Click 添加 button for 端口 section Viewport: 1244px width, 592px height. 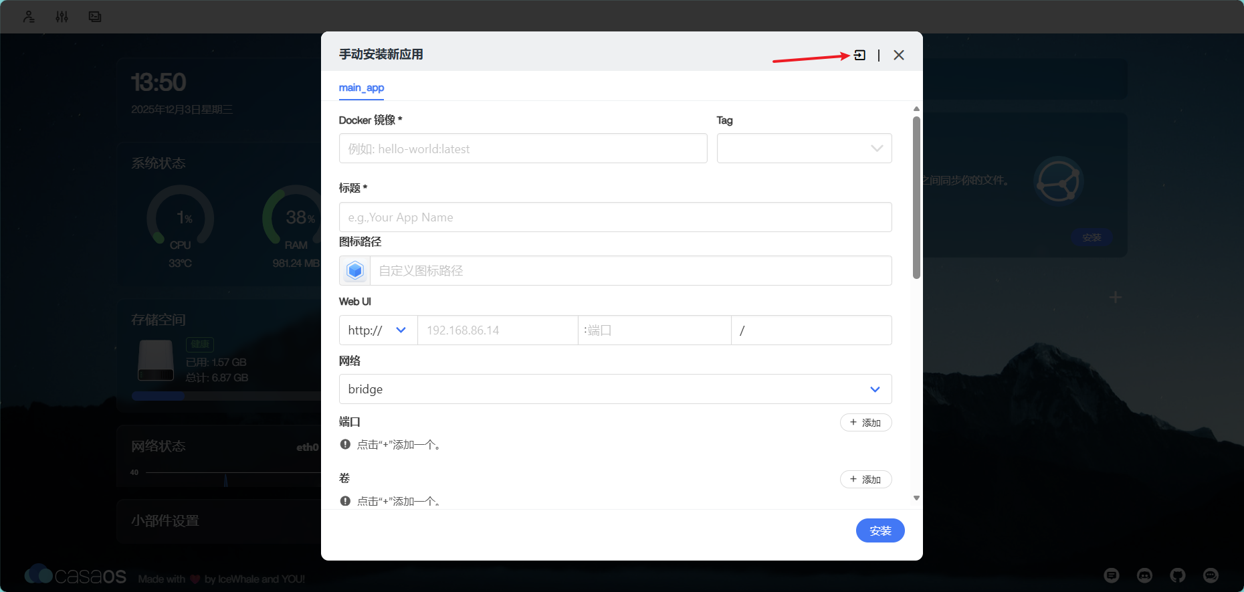point(865,423)
